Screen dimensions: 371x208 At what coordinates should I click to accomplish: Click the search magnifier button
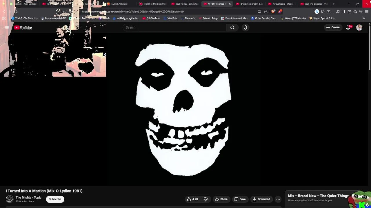[232, 27]
